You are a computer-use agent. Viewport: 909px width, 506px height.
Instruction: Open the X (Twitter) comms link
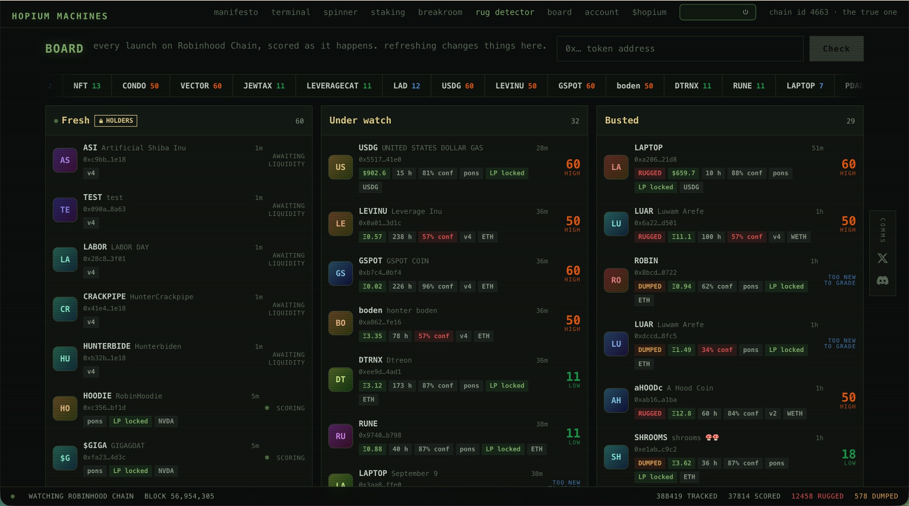(x=882, y=258)
